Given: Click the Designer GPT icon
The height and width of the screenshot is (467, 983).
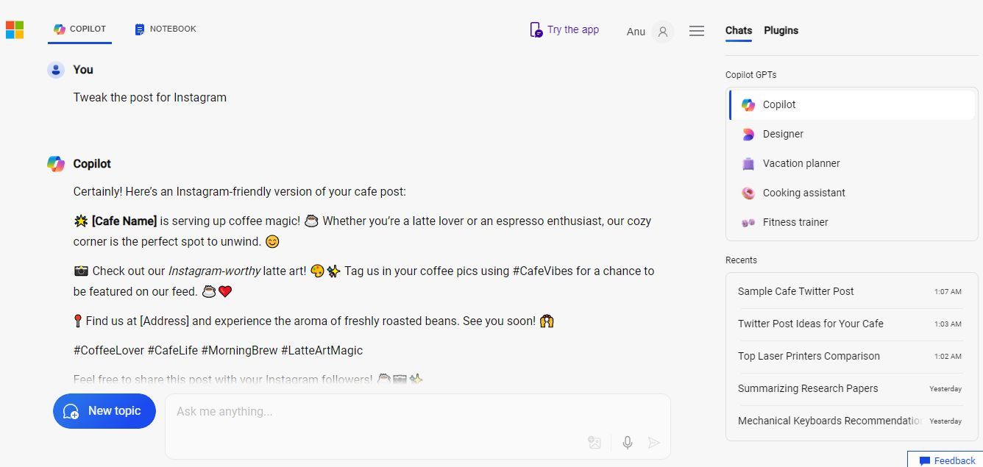Looking at the screenshot, I should tap(748, 134).
